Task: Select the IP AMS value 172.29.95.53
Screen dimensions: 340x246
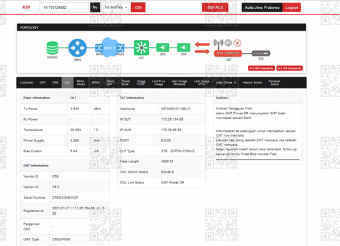Action: point(171,130)
